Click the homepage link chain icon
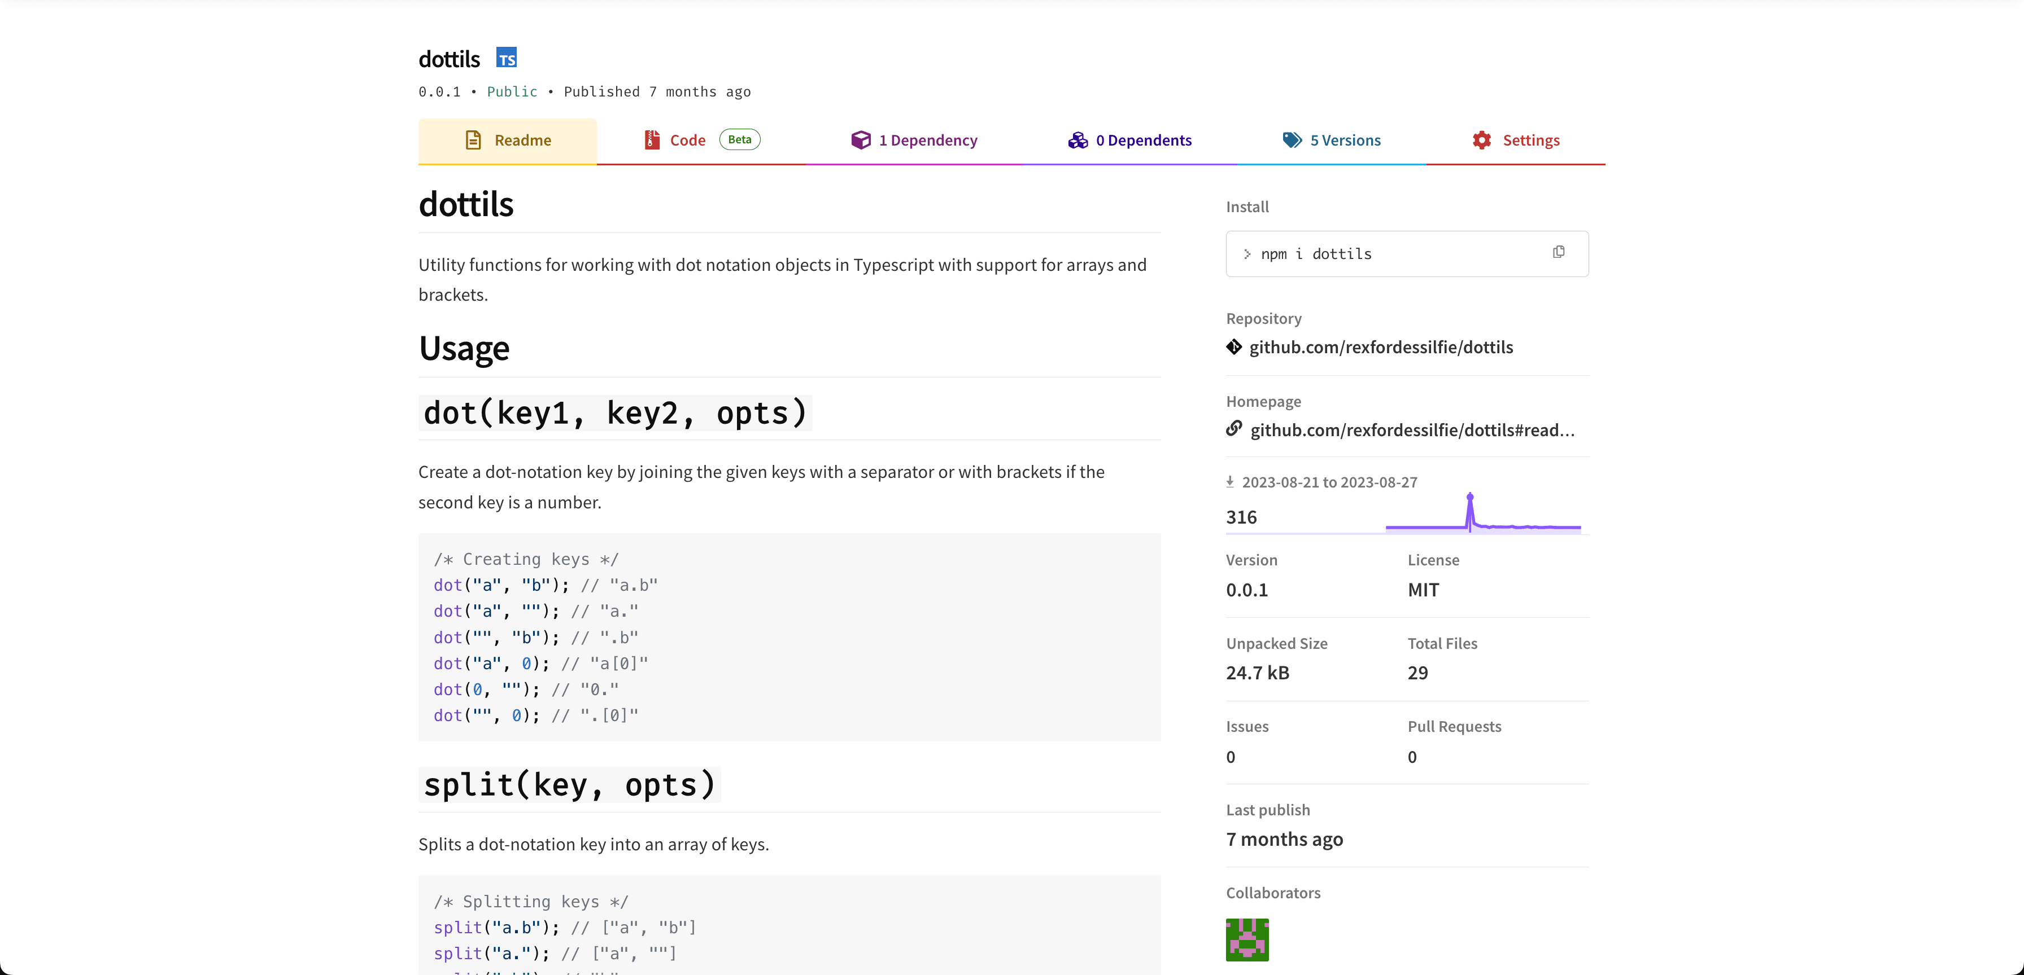The width and height of the screenshot is (2024, 975). pos(1235,429)
